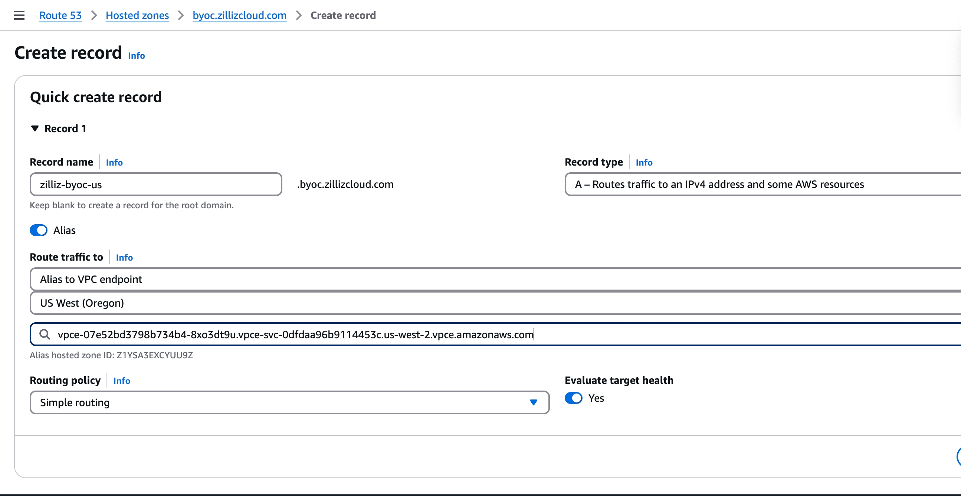Open Hosted zones breadcrumb link
The image size is (961, 496).
pyautogui.click(x=137, y=15)
